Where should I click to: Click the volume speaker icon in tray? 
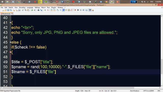[145, 2]
